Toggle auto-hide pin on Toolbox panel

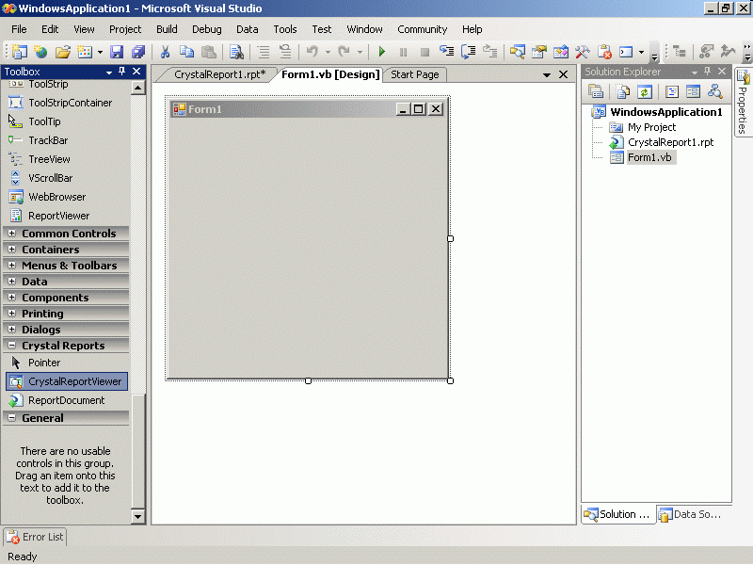tap(122, 72)
